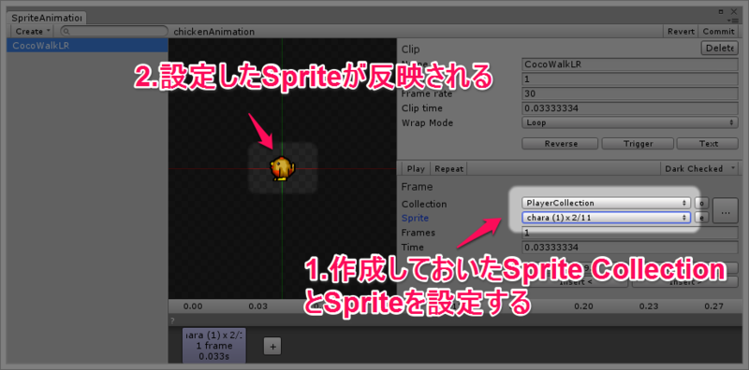
Task: Click the frame Time field
Action: [630, 248]
